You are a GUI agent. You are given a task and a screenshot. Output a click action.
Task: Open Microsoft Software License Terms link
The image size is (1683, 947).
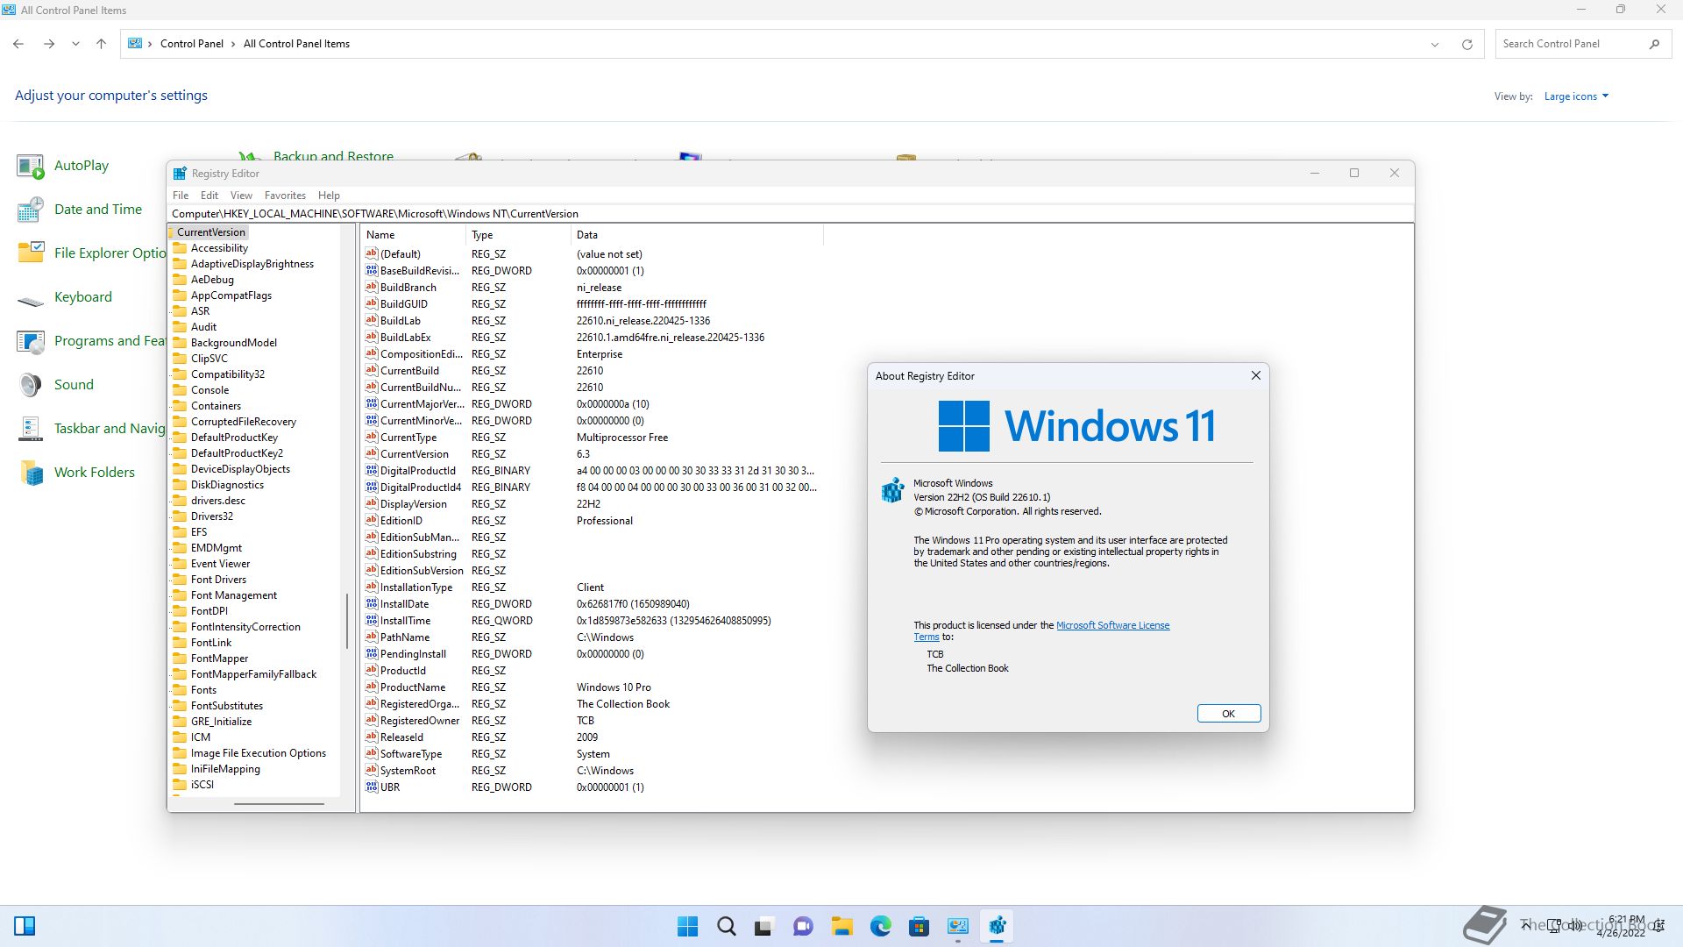pos(1112,625)
